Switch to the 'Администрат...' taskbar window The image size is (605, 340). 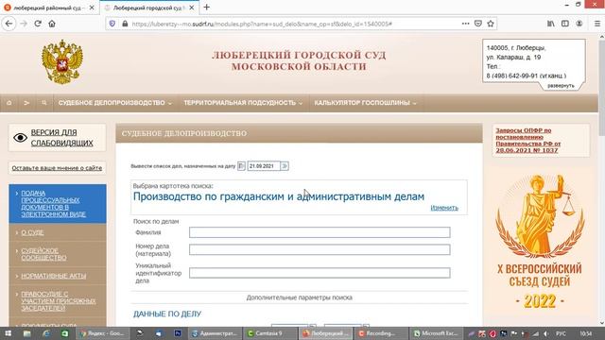coord(215,333)
